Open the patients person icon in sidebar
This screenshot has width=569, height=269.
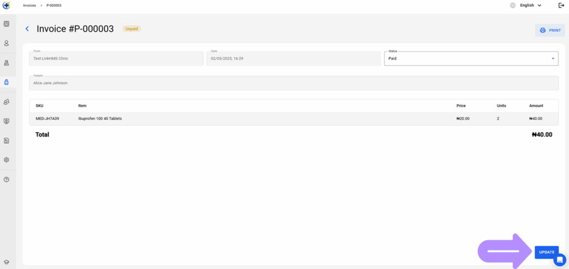[6, 43]
